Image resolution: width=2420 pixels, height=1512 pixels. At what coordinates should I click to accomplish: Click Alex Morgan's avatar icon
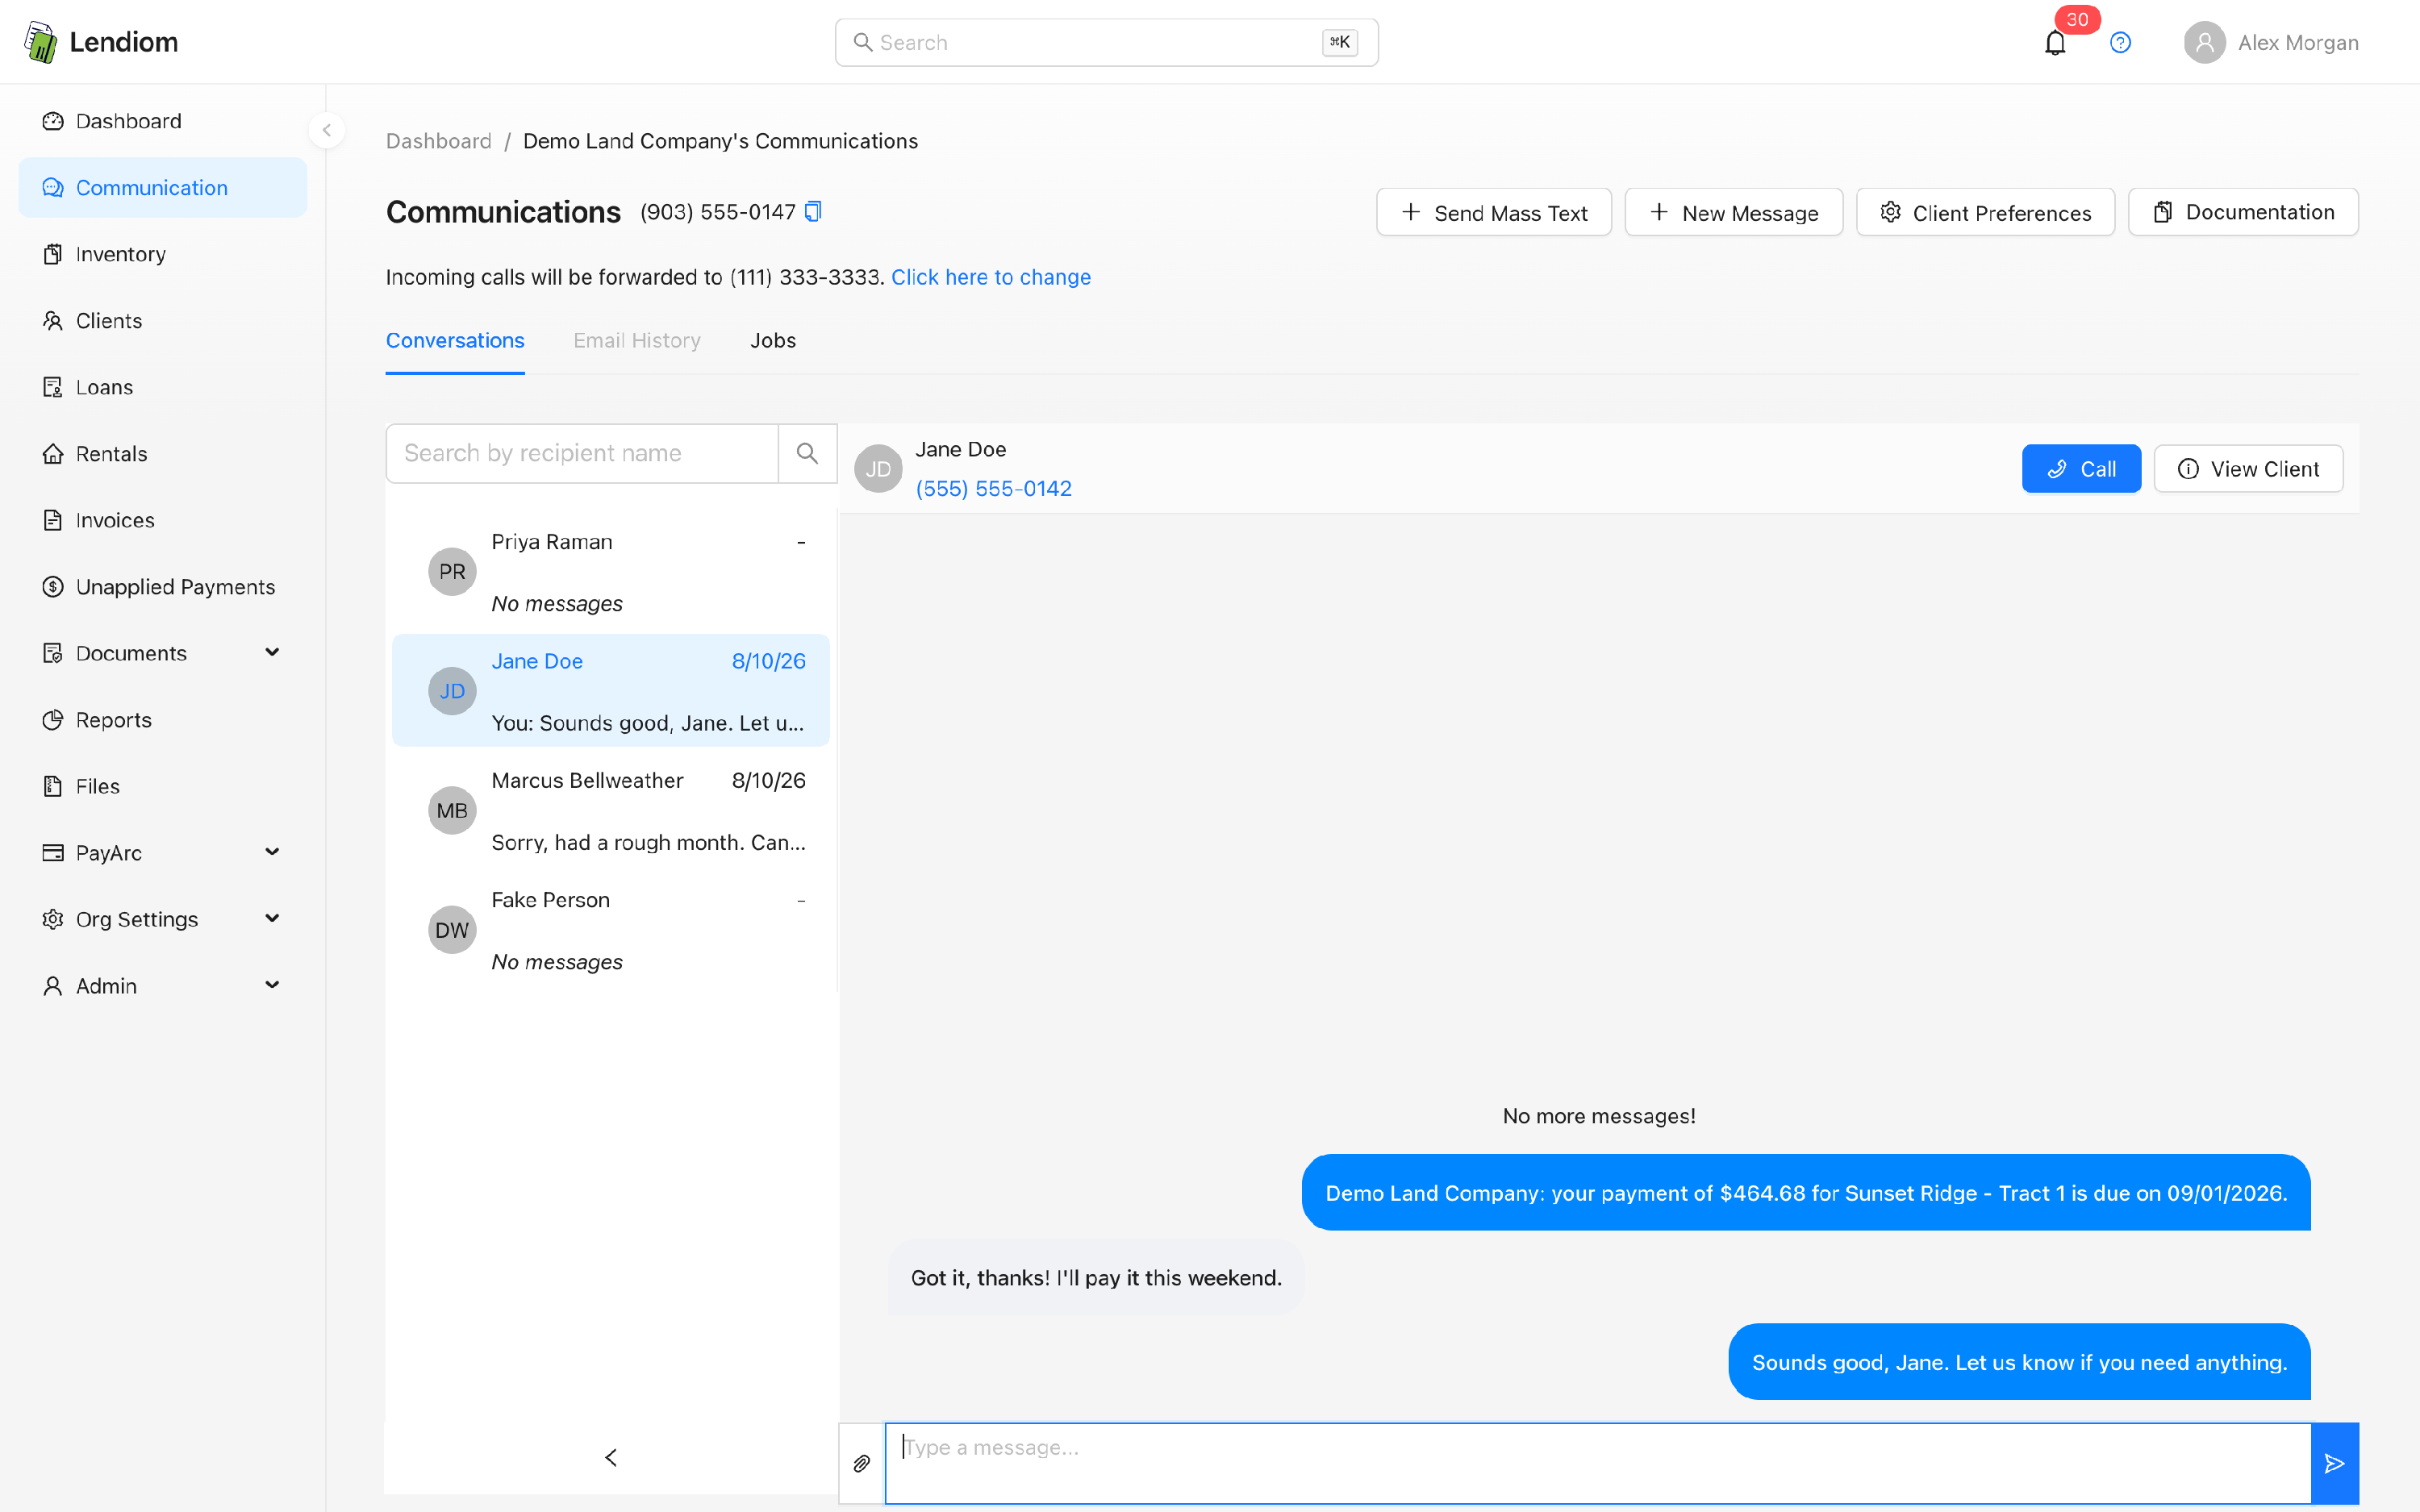[x=2204, y=43]
